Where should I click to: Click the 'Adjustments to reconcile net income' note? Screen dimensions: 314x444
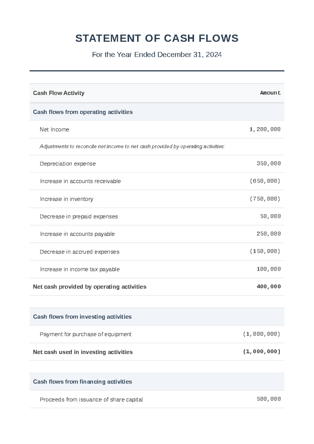[132, 147]
